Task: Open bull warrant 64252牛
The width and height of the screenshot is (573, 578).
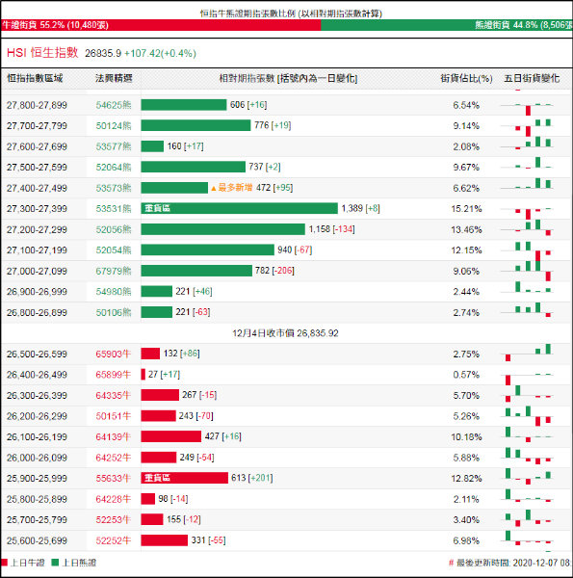Action: (113, 458)
